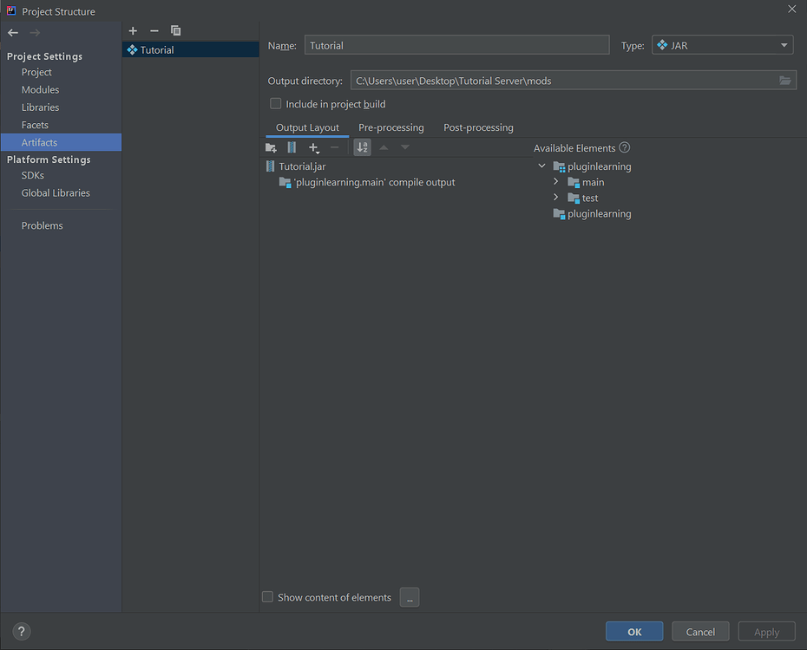Screen dimensions: 807x650
Task: Open the SDKs platform settings
Action: pyautogui.click(x=32, y=175)
